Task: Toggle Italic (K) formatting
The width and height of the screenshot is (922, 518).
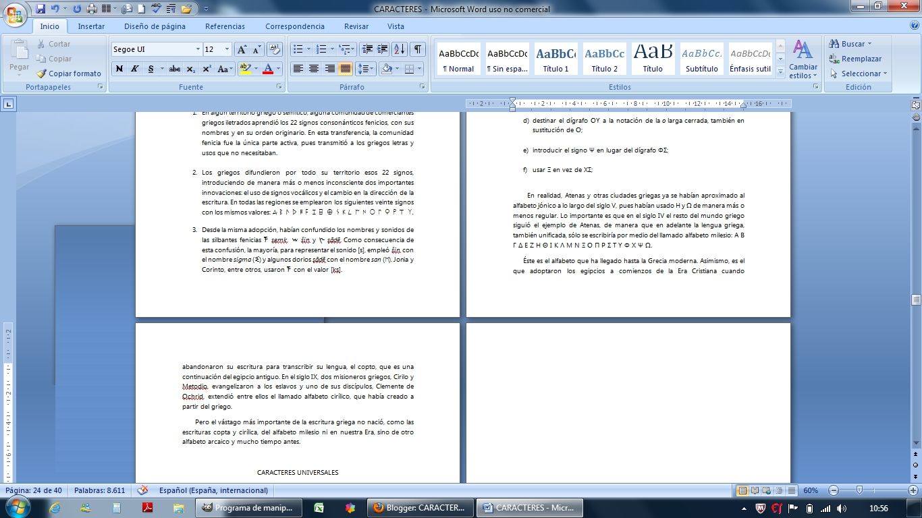Action: point(134,69)
